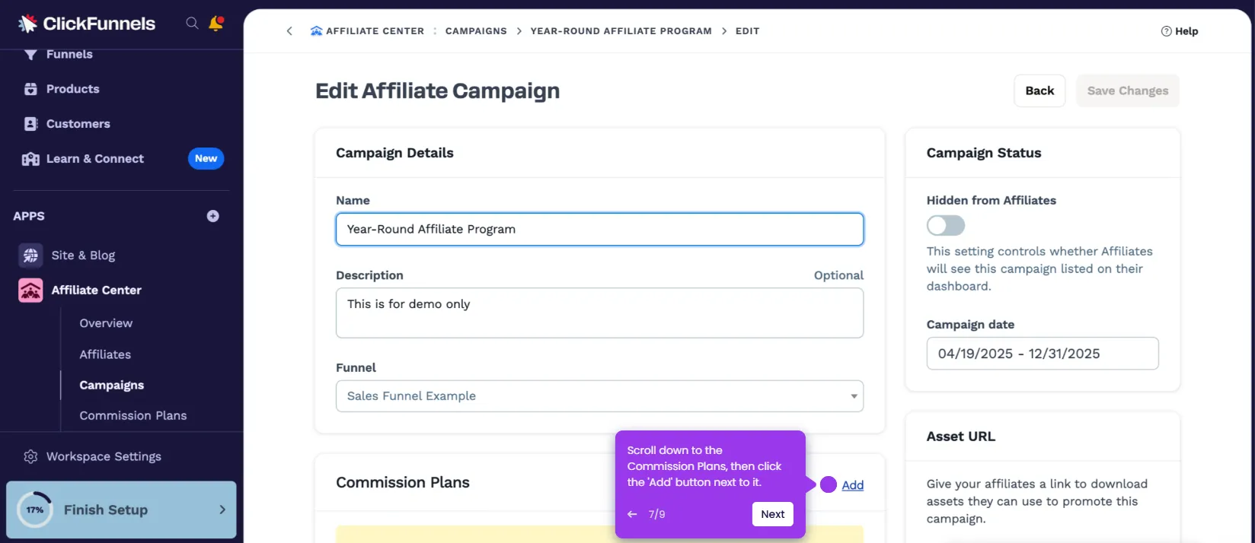Click the 17% setup progress ring
Screen dimensions: 1255x543
pos(35,510)
